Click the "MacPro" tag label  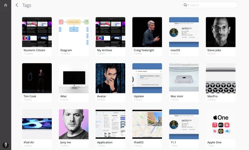(x=212, y=96)
